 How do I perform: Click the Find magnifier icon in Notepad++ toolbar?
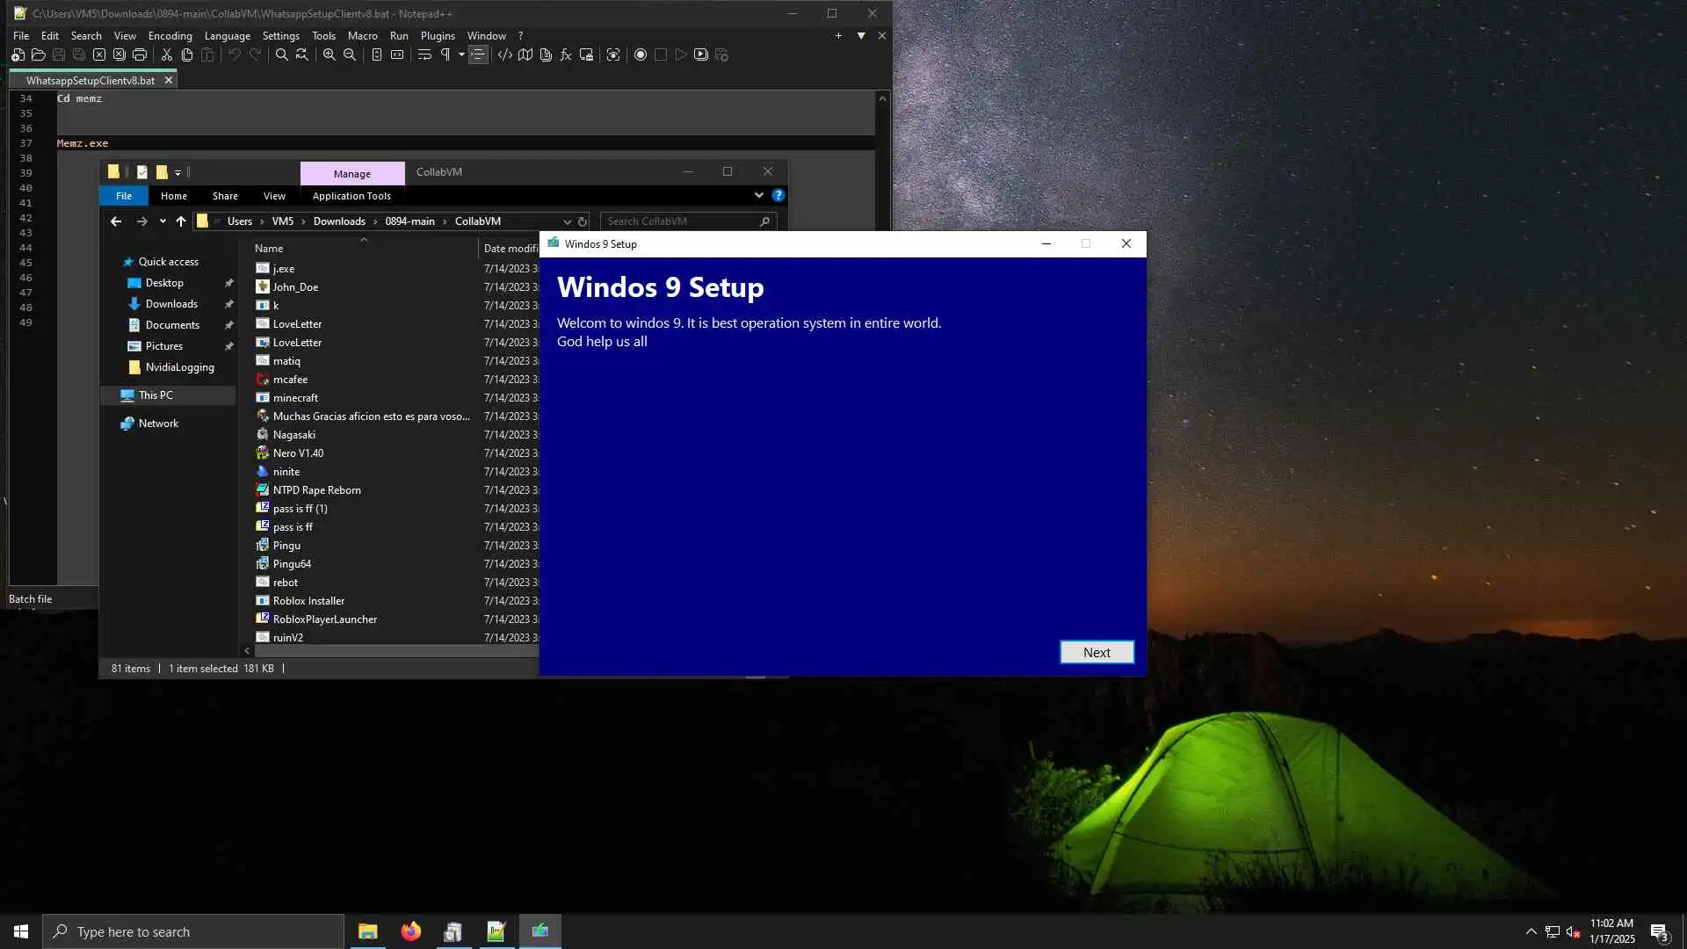[x=281, y=54]
